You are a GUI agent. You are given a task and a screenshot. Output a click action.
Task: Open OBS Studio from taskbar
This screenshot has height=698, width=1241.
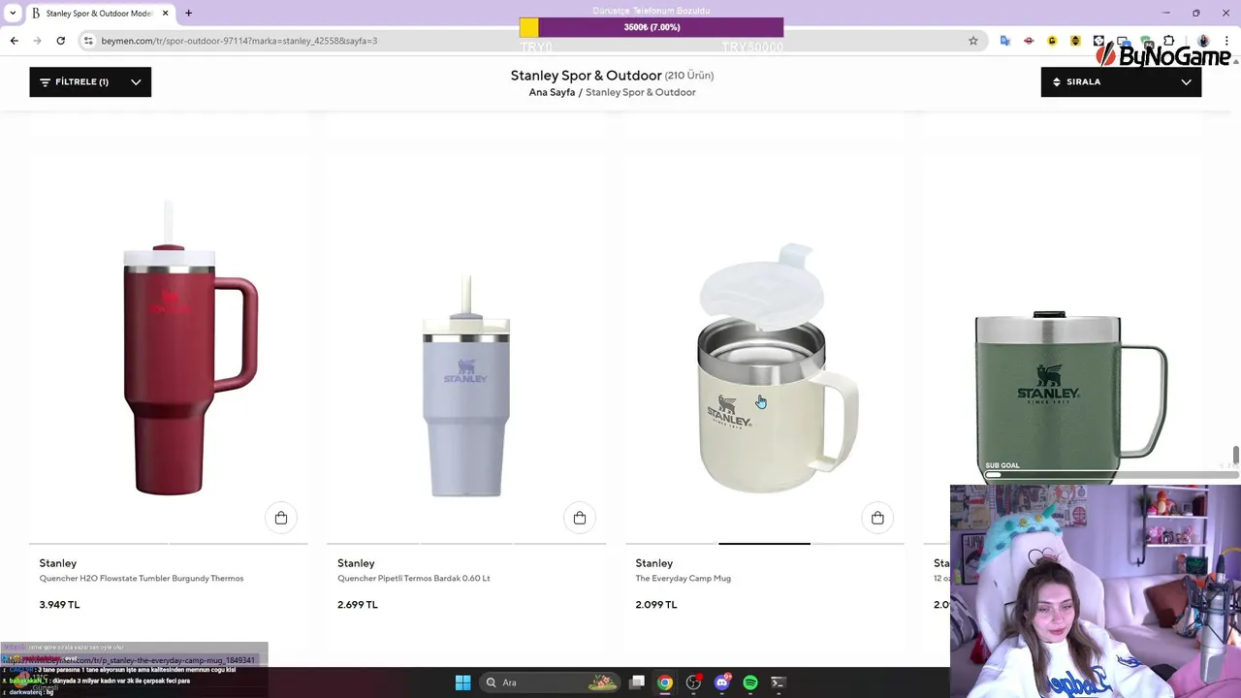[x=693, y=682]
